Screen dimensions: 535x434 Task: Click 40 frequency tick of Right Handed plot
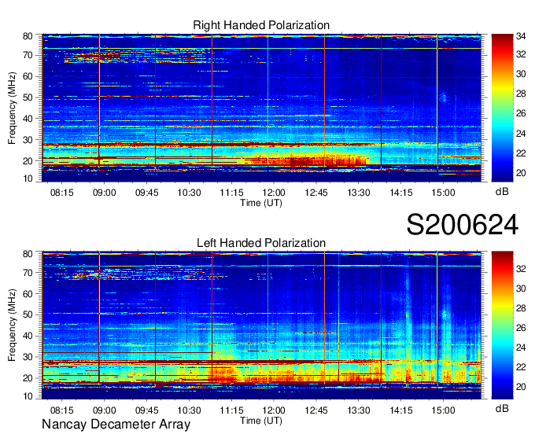[x=28, y=119]
